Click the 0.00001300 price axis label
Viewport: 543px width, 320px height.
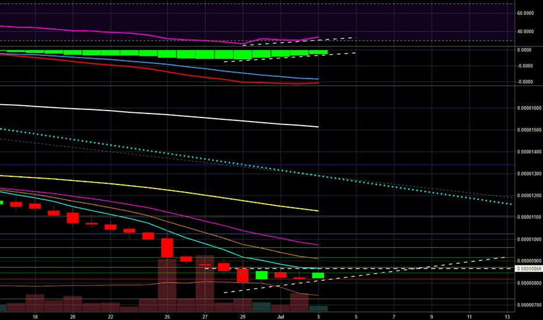point(529,173)
